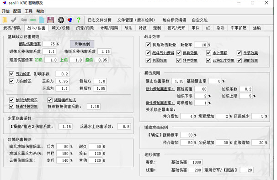Toggle the 方向修正 checkbox
The width and height of the screenshot is (277, 180).
coord(12,81)
